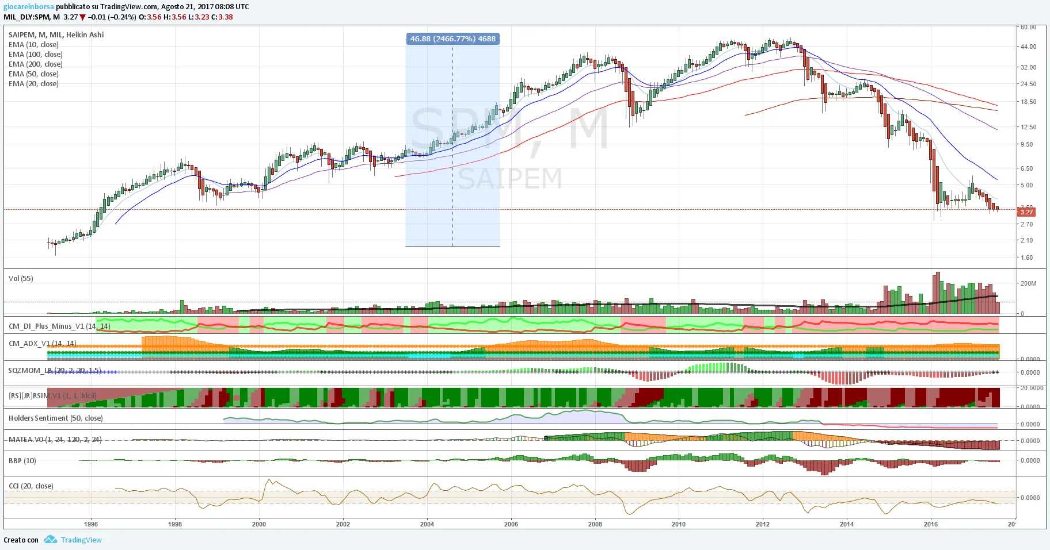The width and height of the screenshot is (1050, 550).
Task: Select the 'EMA (20, close)' legend entry
Action: coord(33,84)
